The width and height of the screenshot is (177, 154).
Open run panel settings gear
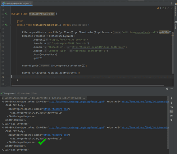pyautogui.click(x=167, y=89)
